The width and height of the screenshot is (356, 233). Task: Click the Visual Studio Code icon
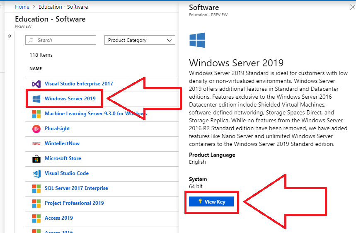pyautogui.click(x=36, y=173)
